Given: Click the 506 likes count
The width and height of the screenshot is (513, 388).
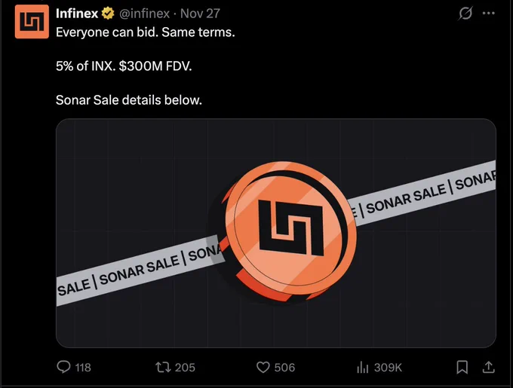Looking at the screenshot, I should [284, 368].
